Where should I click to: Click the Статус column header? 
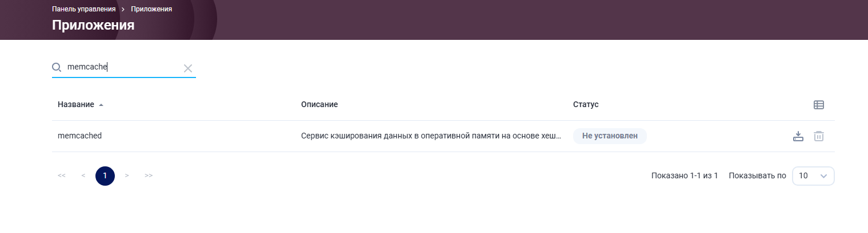pos(586,105)
